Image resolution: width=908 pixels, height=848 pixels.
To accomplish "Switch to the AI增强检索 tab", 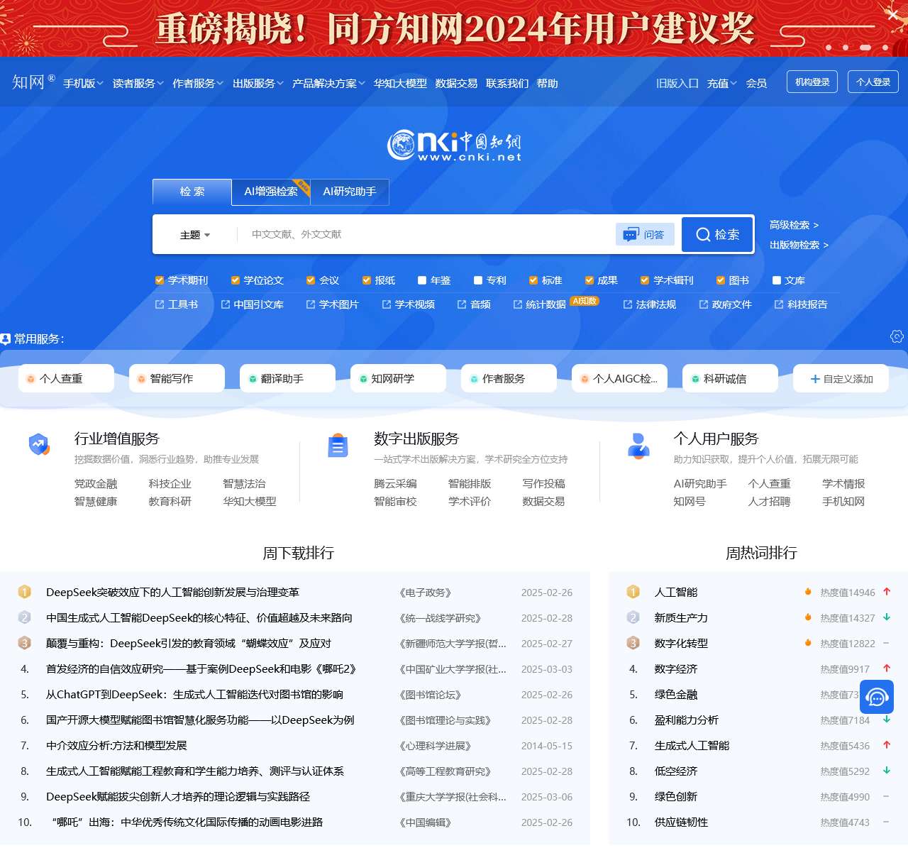I will [271, 192].
